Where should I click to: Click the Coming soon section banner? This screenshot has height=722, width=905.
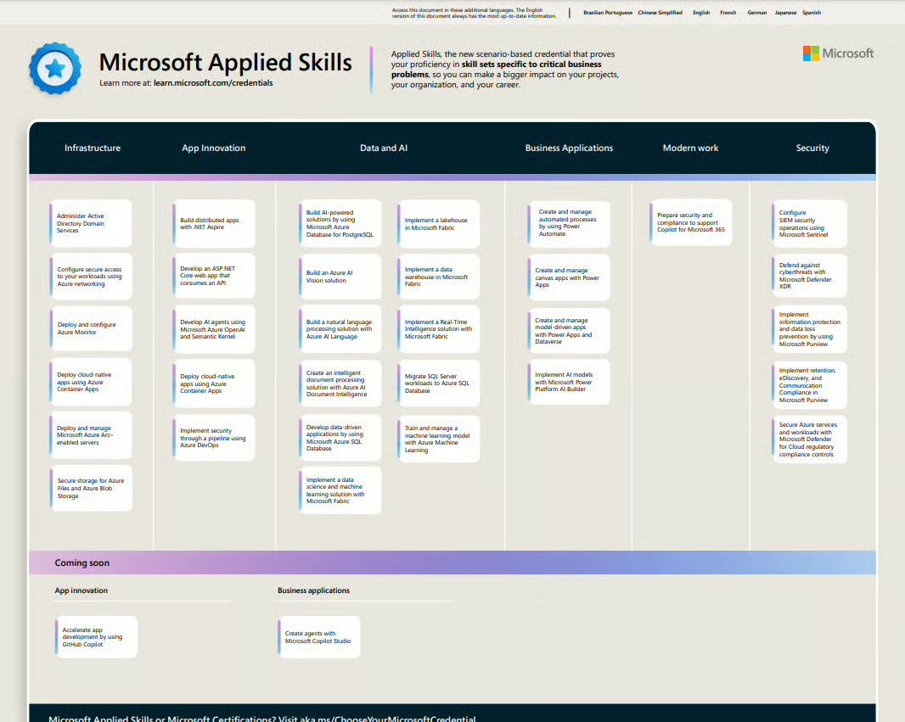click(x=452, y=562)
